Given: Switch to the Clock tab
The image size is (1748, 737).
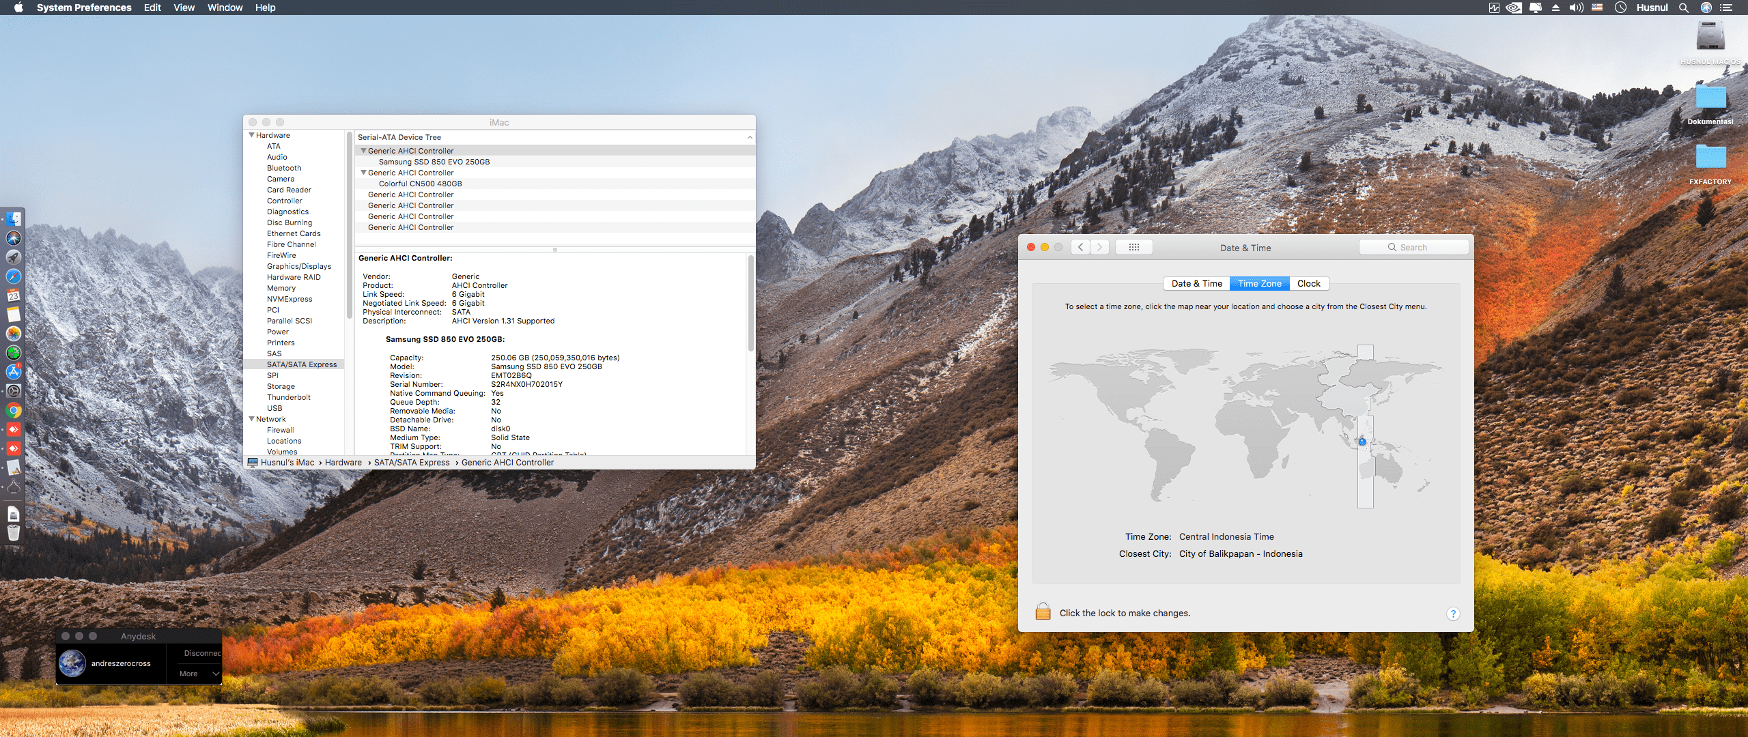Looking at the screenshot, I should pyautogui.click(x=1308, y=283).
